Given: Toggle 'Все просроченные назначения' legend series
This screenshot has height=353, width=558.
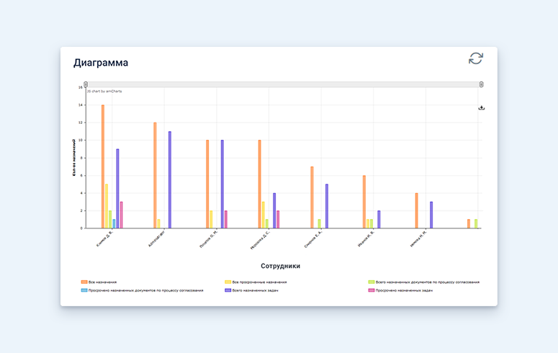Looking at the screenshot, I should point(259,282).
